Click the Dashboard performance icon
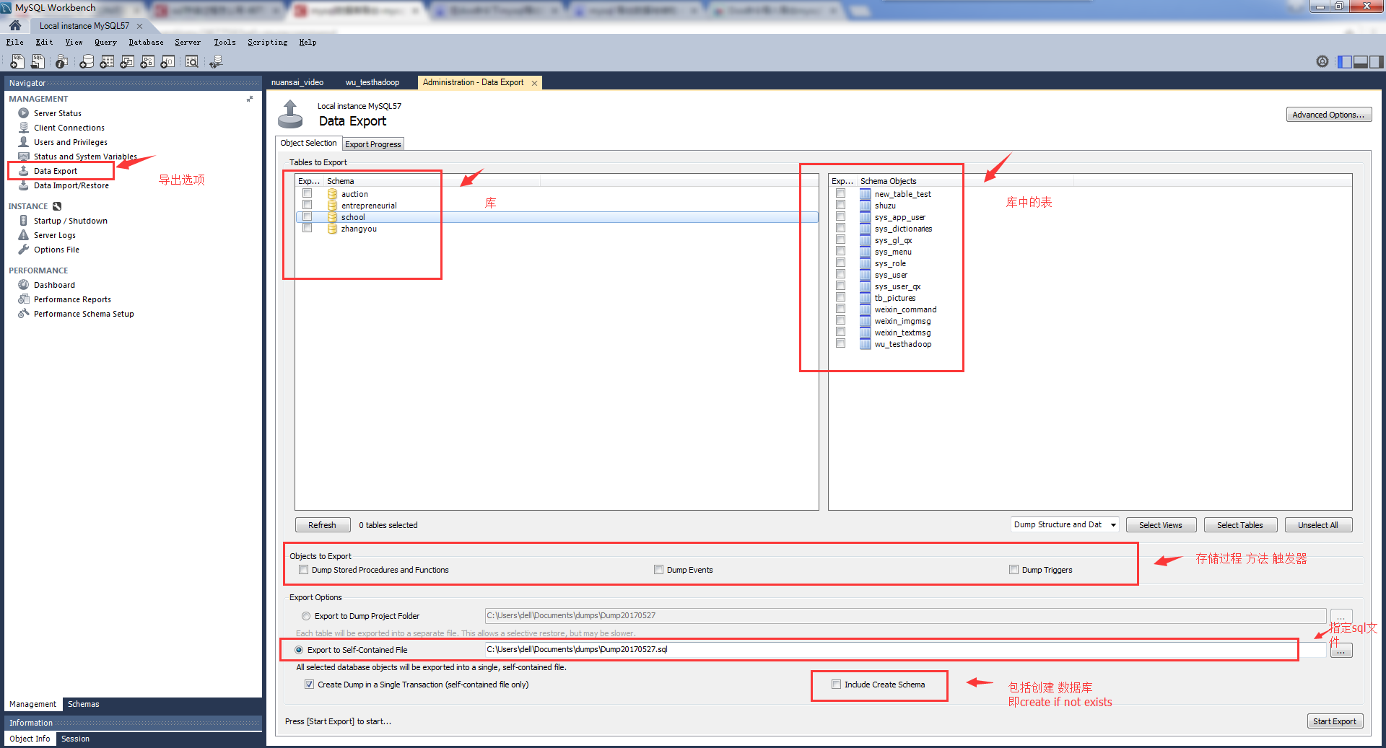Image resolution: width=1386 pixels, height=748 pixels. (x=24, y=285)
